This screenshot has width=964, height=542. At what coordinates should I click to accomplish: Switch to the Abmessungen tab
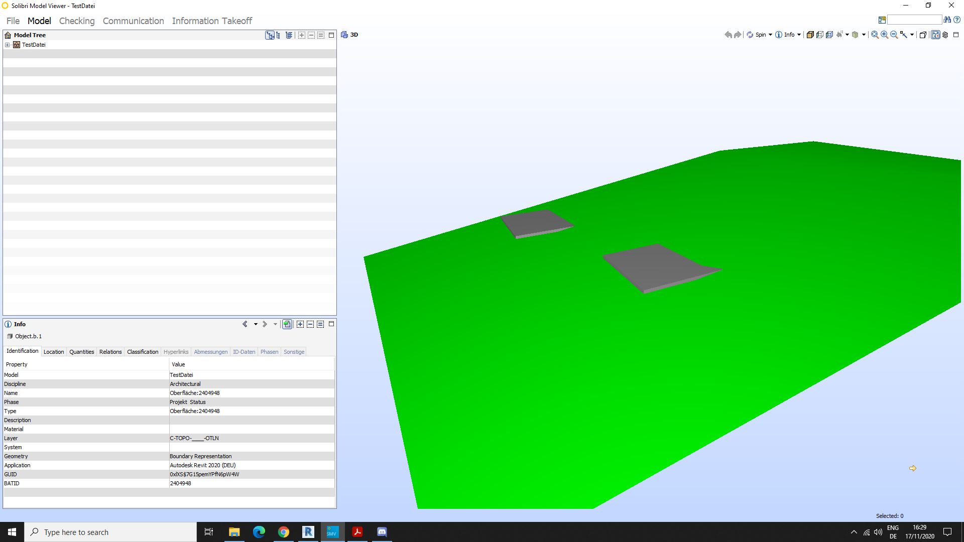211,351
